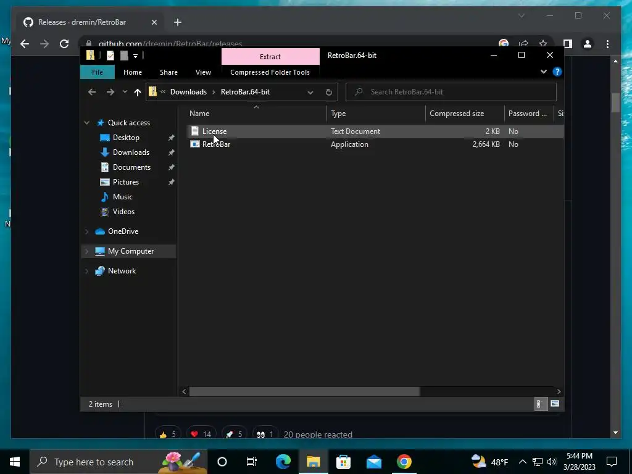Image resolution: width=632 pixels, height=474 pixels.
Task: Go up one folder level
Action: (x=138, y=93)
